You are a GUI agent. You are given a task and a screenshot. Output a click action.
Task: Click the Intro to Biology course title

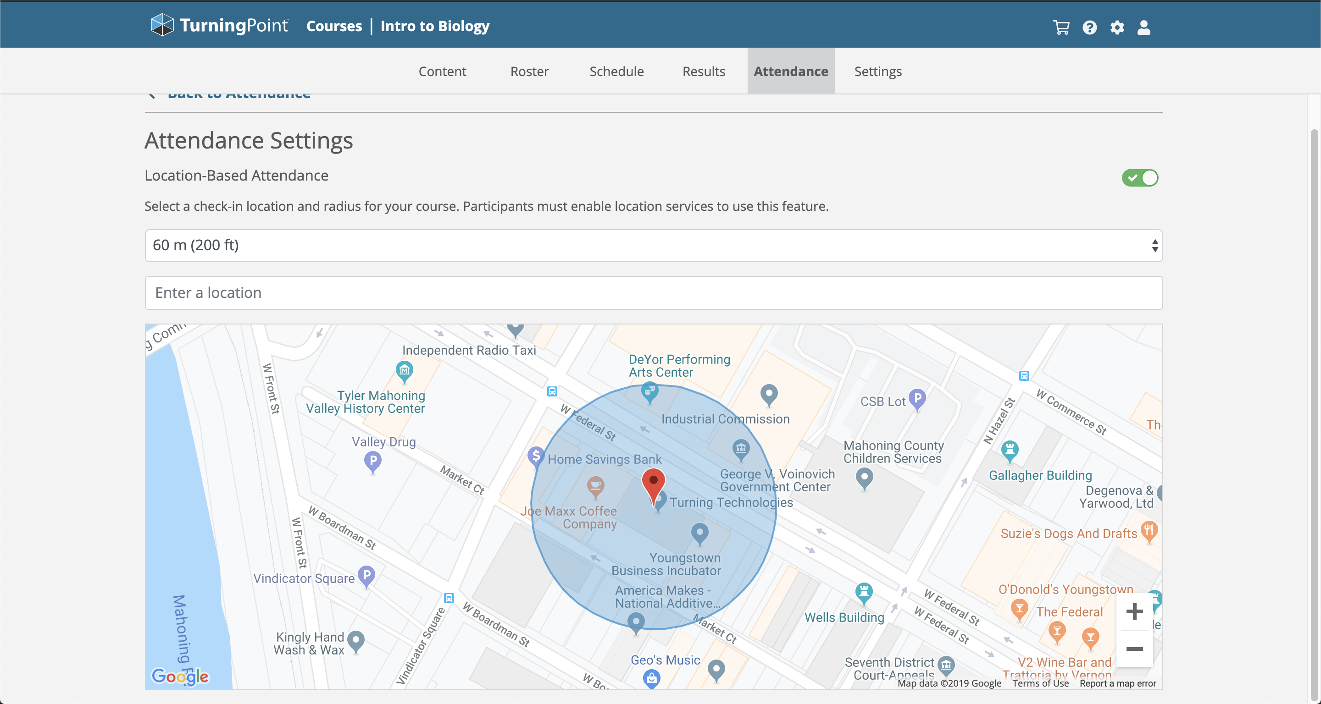pos(435,26)
